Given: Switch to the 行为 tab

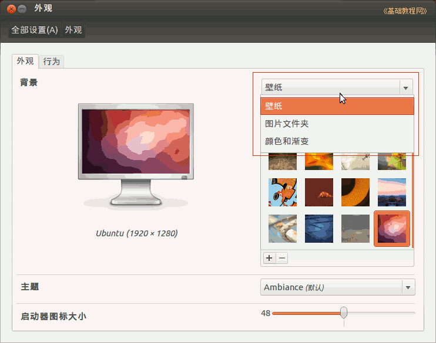Looking at the screenshot, I should (52, 61).
